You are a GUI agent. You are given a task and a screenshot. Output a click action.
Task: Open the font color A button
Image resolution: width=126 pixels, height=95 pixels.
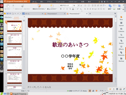[73, 9]
